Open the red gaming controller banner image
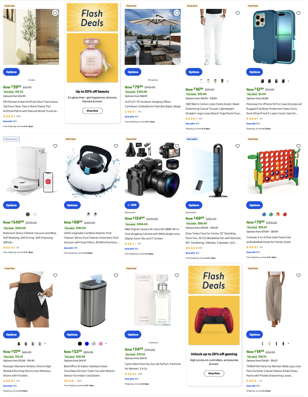This screenshot has width=308, height=397. point(214,320)
